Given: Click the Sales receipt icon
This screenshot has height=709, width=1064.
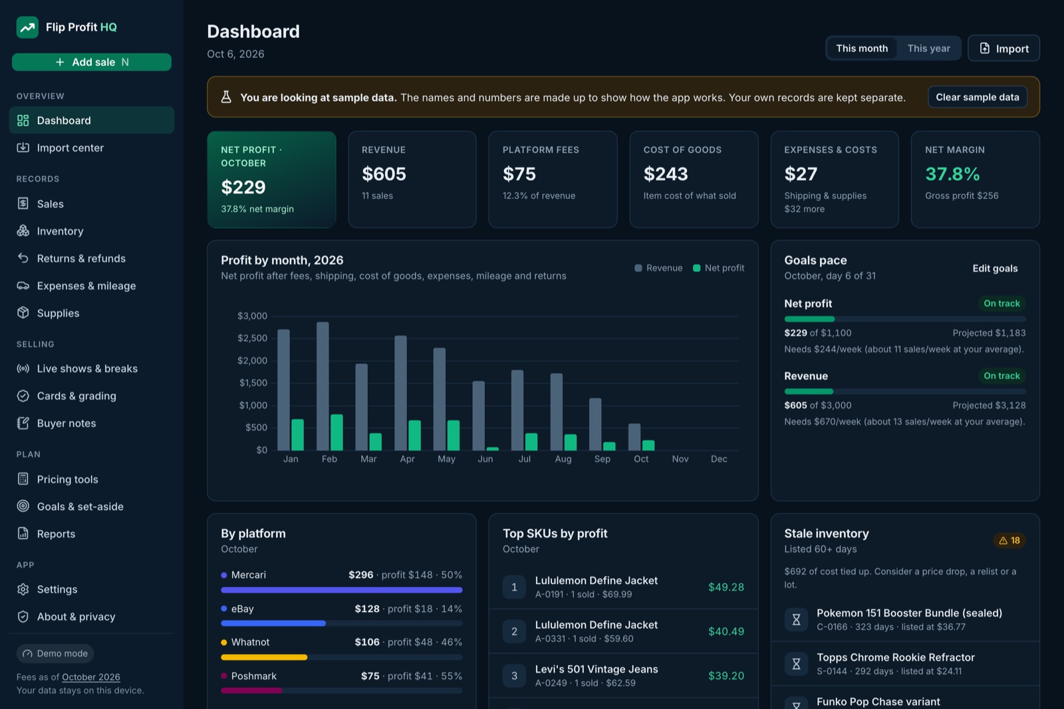Looking at the screenshot, I should (x=23, y=204).
